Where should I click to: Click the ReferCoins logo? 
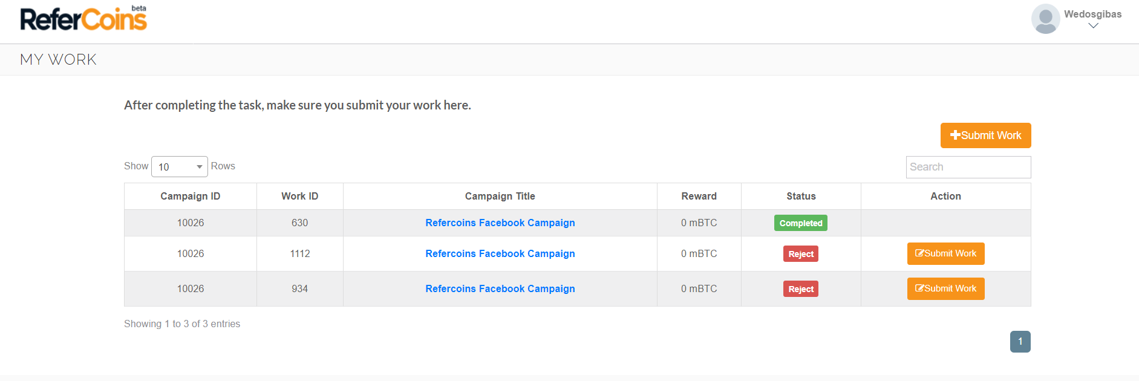(x=83, y=18)
